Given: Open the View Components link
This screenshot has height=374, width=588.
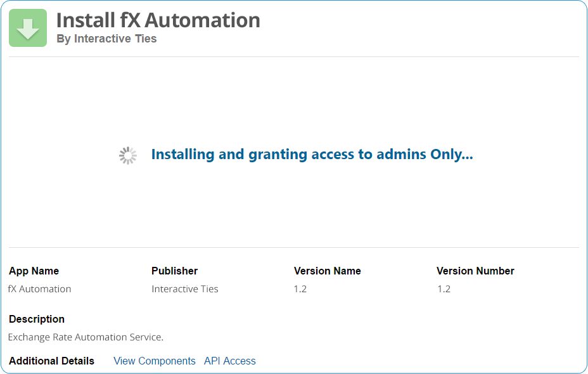Looking at the screenshot, I should 155,361.
